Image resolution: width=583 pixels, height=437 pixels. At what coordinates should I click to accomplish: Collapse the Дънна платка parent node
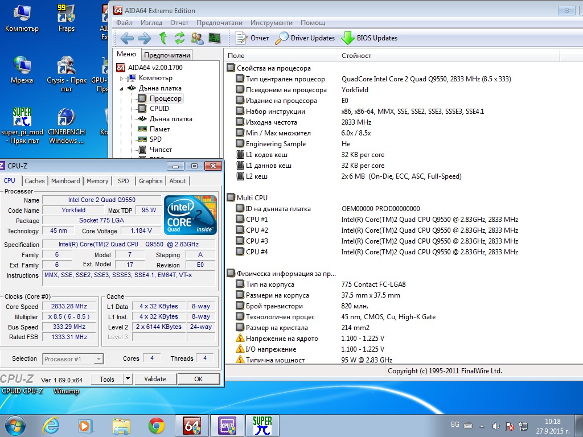122,89
